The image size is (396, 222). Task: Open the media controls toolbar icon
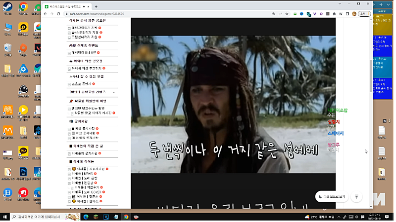[341, 14]
